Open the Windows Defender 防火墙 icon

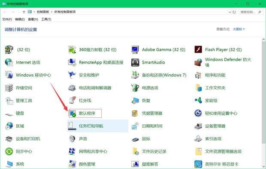pos(198,62)
